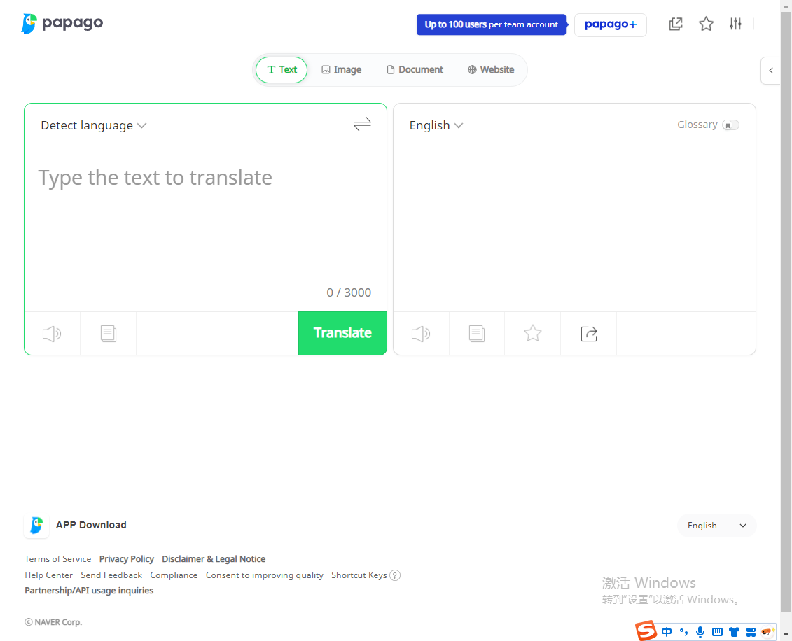Save translation to favorites star

(x=533, y=333)
